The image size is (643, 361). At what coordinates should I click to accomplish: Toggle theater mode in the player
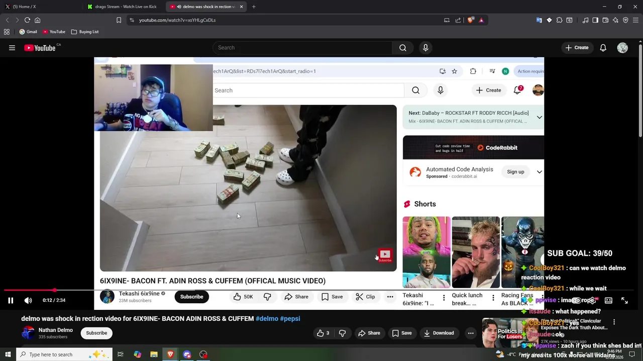click(608, 300)
